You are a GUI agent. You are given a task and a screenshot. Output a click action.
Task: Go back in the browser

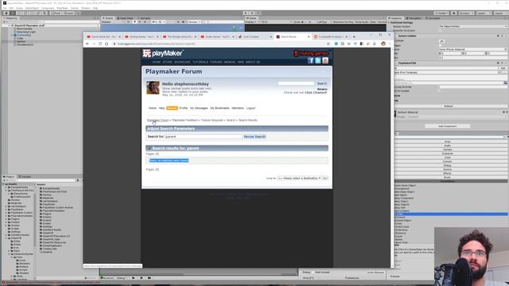click(x=87, y=44)
